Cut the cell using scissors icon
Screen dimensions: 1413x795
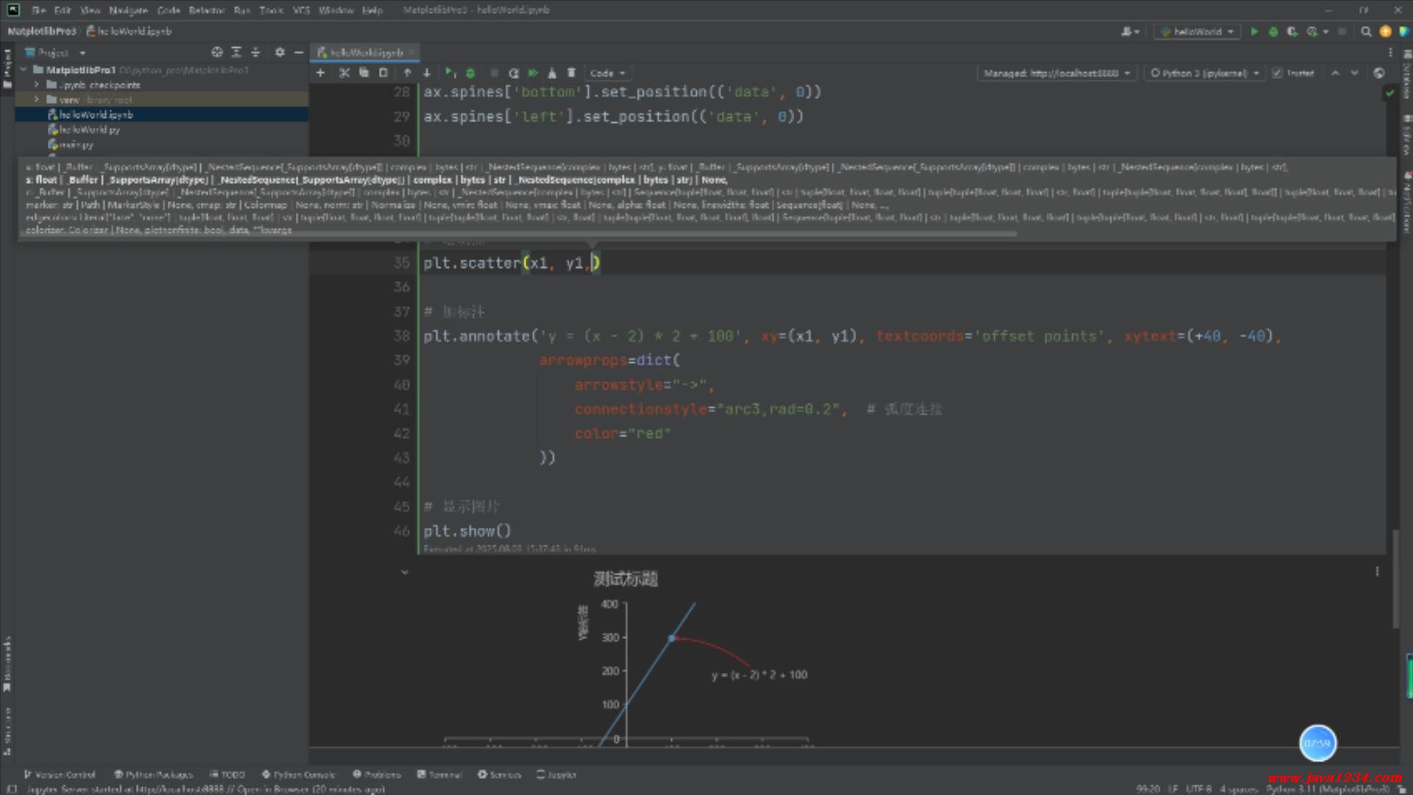pos(344,73)
